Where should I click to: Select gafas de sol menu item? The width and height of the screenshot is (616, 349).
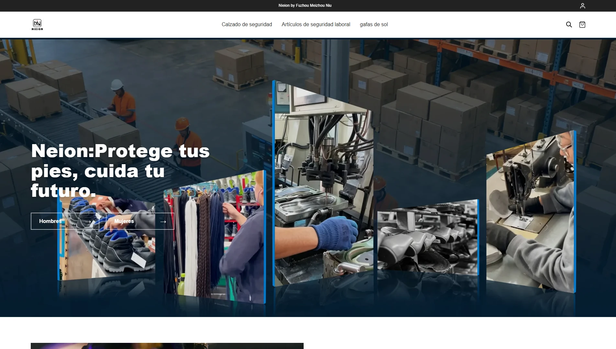[x=374, y=25]
